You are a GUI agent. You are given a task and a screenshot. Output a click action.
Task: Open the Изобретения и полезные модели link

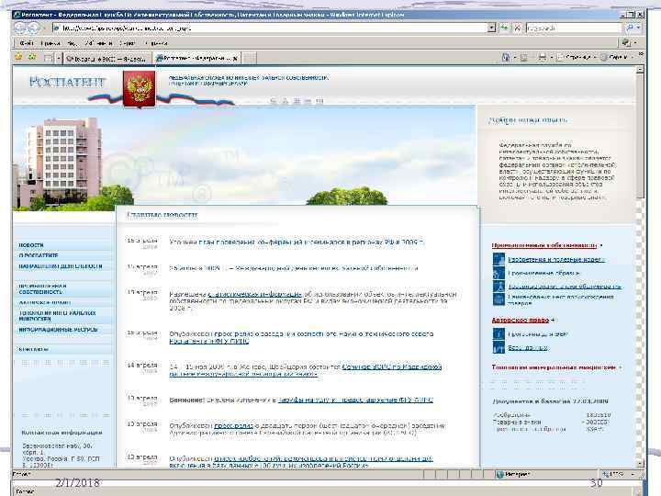(x=556, y=259)
